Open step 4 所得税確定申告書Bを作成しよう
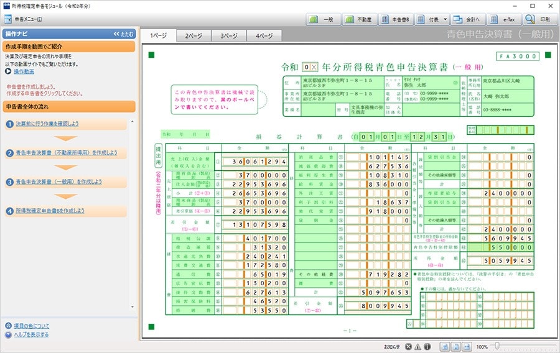 tap(50, 211)
